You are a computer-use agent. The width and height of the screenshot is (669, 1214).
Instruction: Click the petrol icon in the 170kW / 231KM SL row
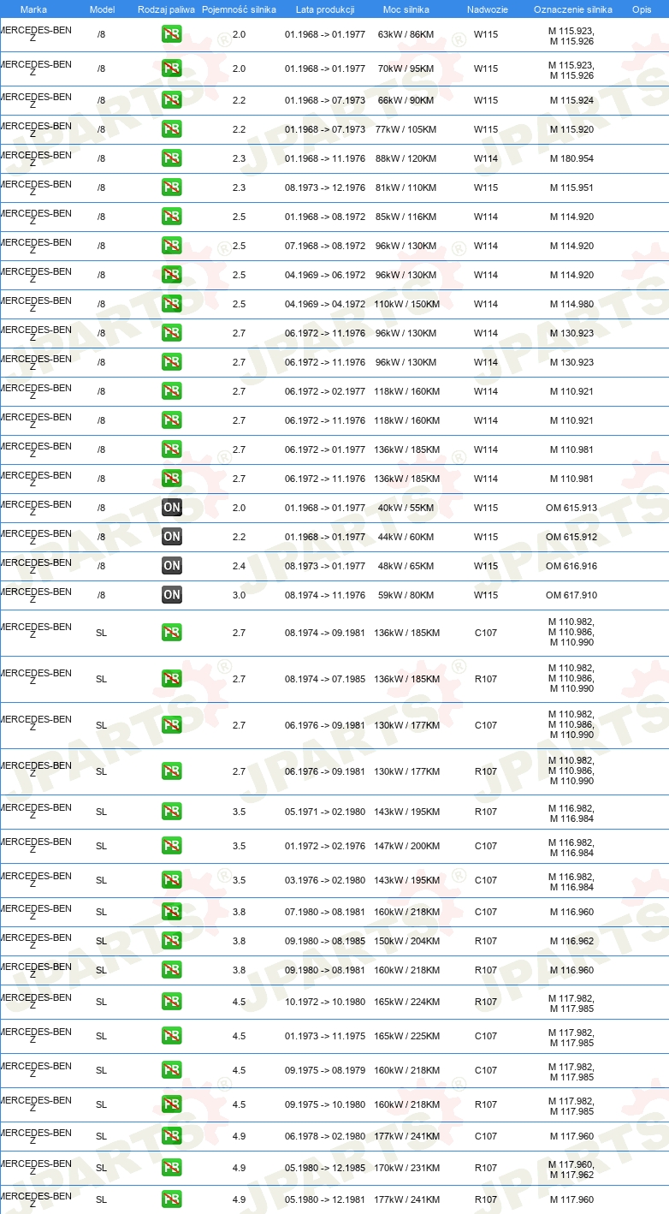172,1169
